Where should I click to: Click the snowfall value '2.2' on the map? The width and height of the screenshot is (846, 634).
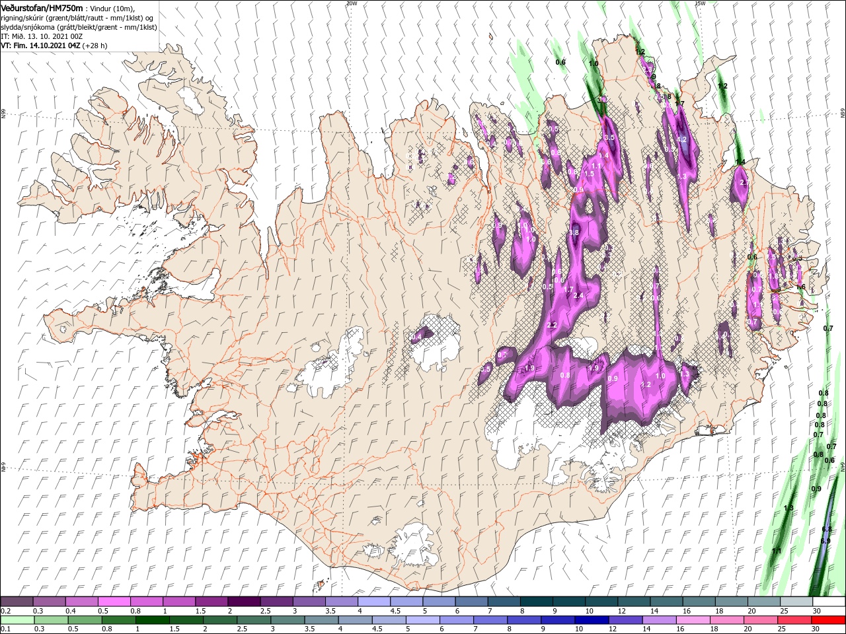553,326
